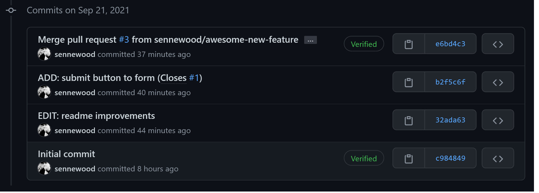Click sennewood avatar on Initial commit

(44, 168)
